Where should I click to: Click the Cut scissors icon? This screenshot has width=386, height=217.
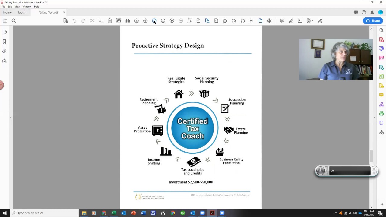tap(92, 21)
